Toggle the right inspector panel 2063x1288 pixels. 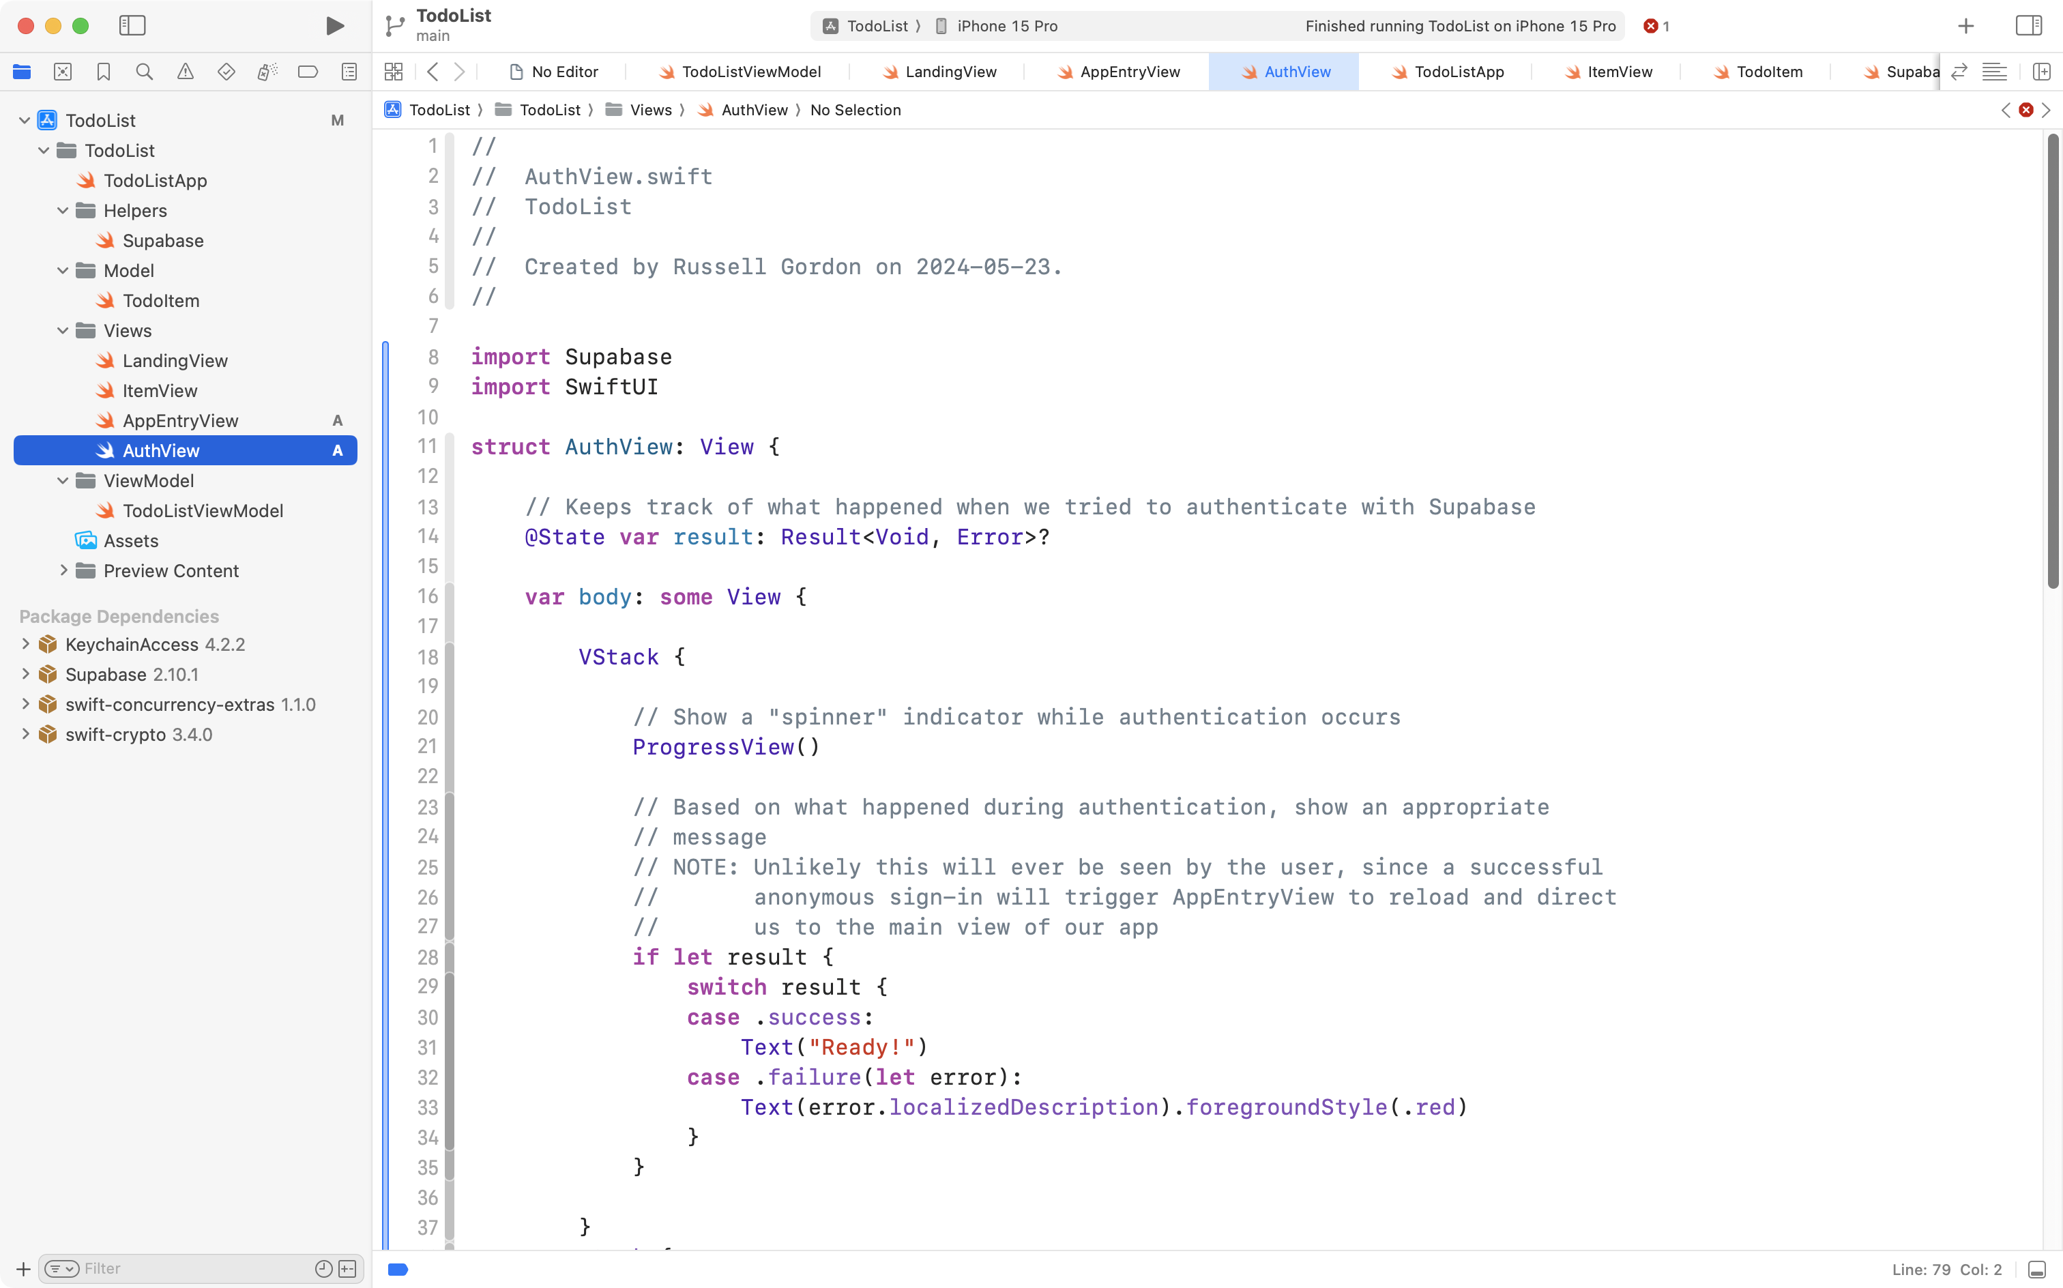tap(2028, 25)
